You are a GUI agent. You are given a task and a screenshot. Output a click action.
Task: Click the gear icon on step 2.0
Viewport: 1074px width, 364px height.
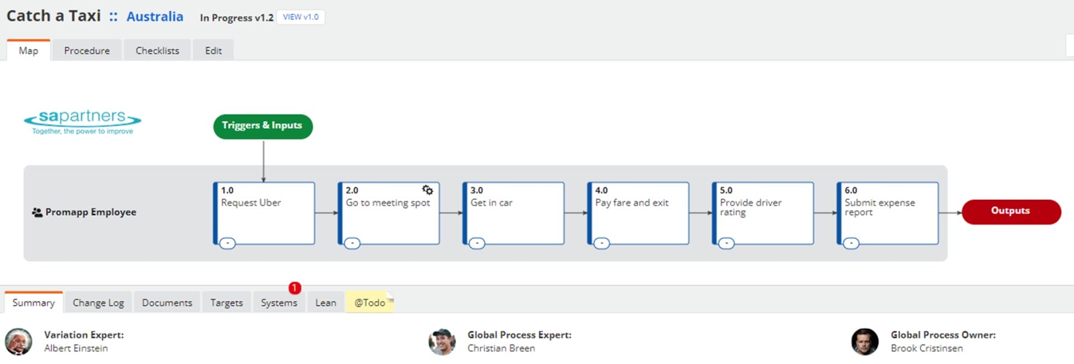pos(427,190)
